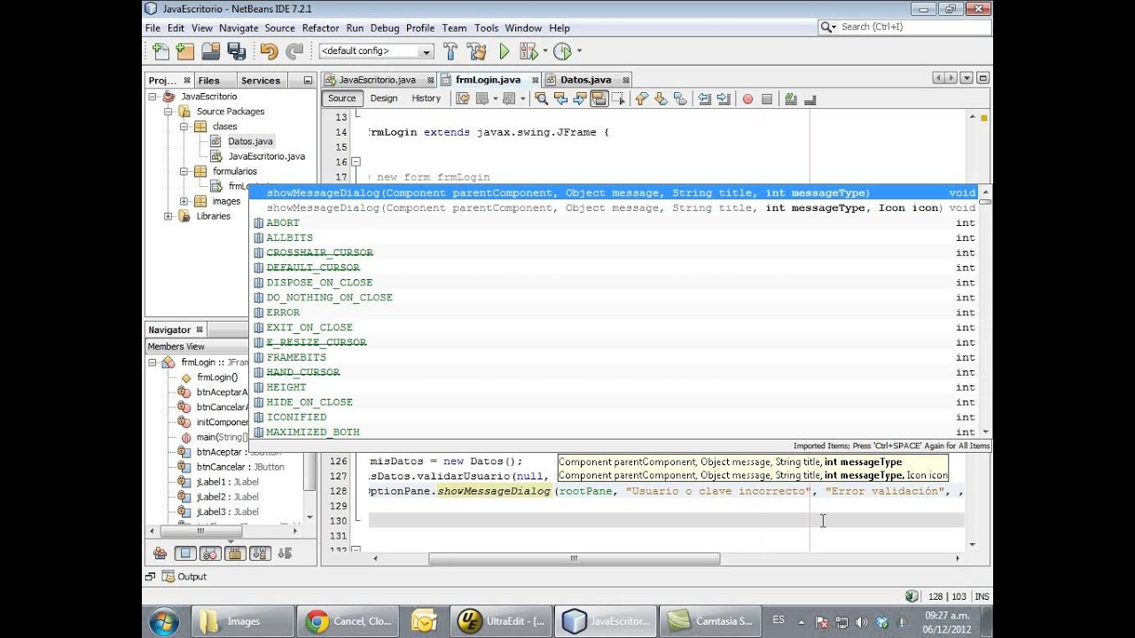Open the Files panel tab

click(209, 81)
